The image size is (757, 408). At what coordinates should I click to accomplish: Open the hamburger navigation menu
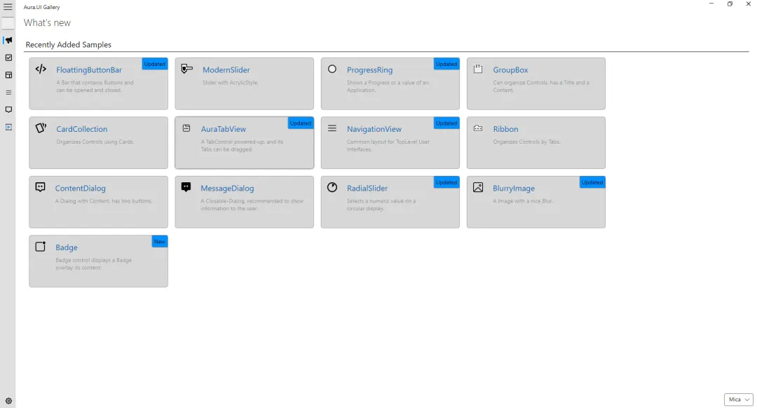[8, 7]
